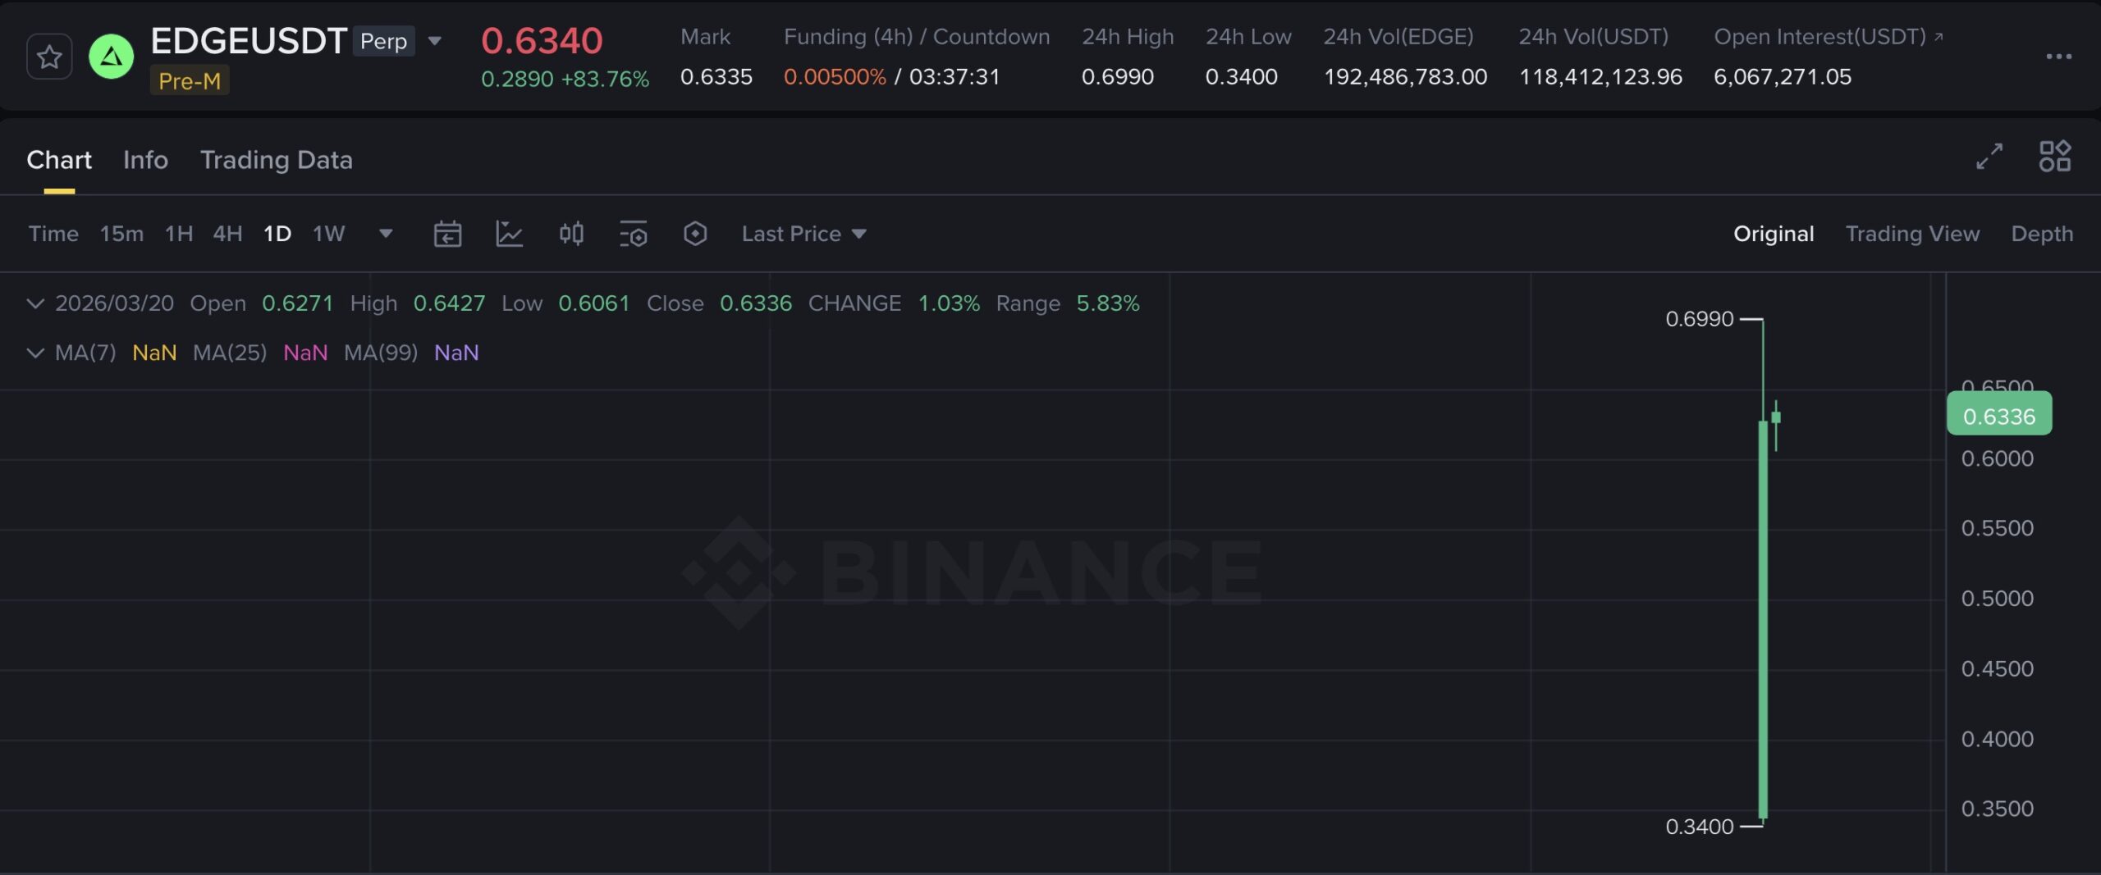This screenshot has width=2101, height=875.
Task: Open the layout grid widgets icon
Action: [x=2055, y=156]
